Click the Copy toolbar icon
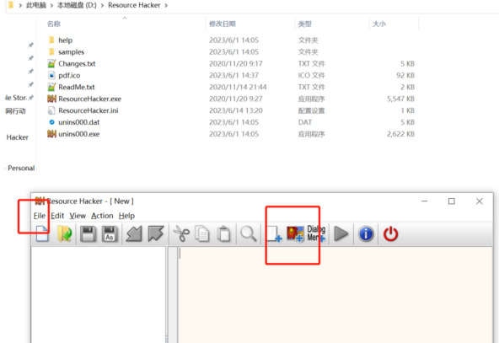 (202, 234)
